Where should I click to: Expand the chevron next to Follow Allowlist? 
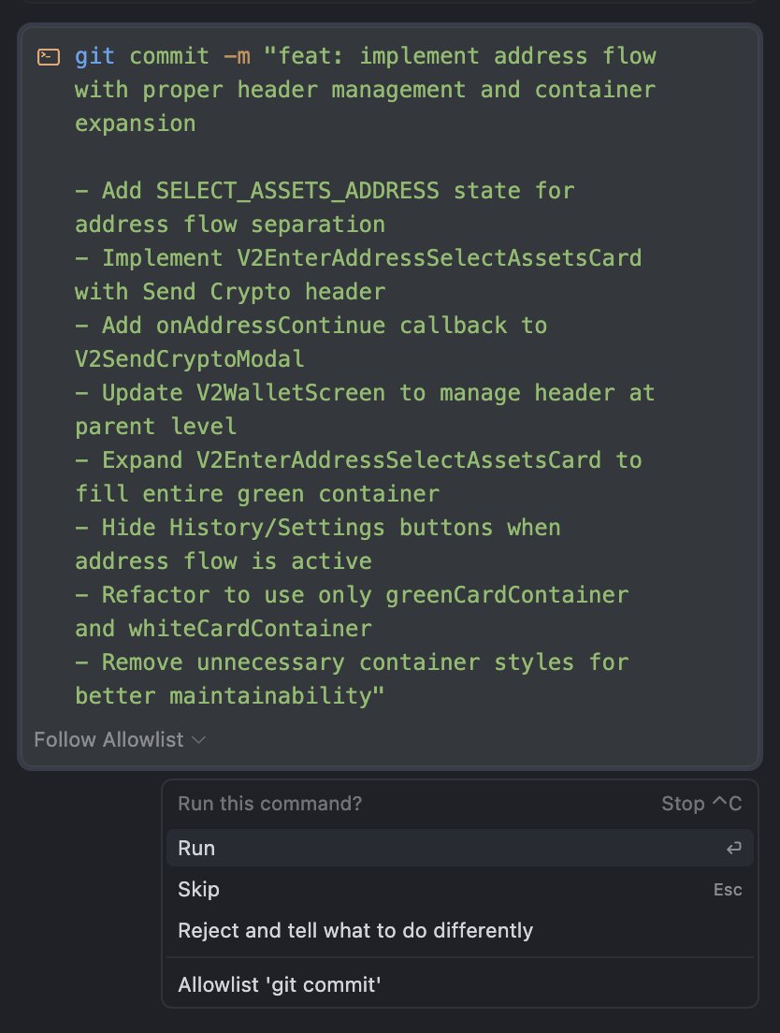(x=198, y=740)
